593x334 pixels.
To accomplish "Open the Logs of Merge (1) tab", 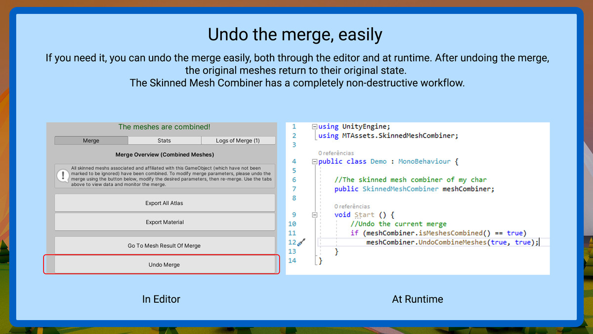I will [x=238, y=141].
